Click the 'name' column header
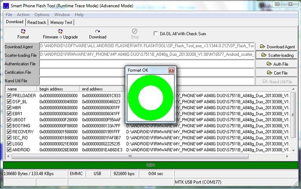Screen dimensions: 301x189 21,89
